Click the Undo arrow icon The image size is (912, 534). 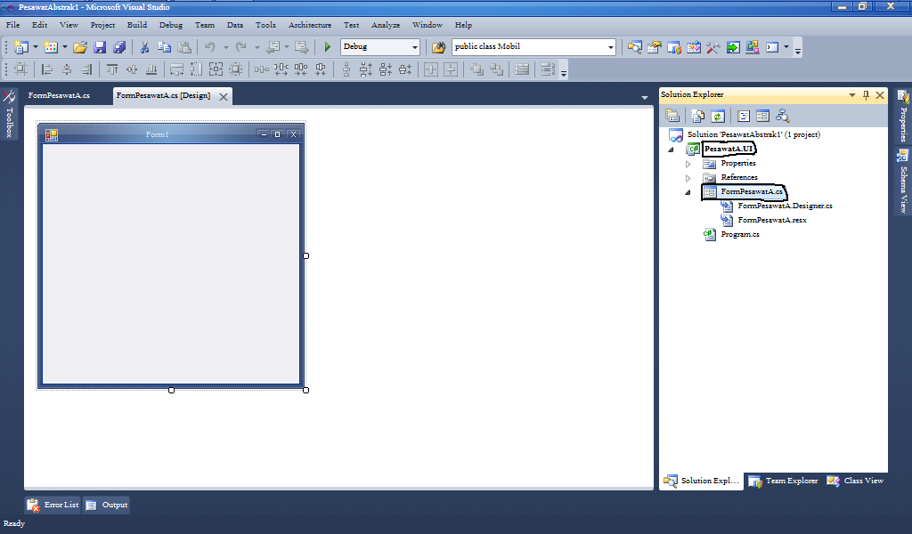210,47
